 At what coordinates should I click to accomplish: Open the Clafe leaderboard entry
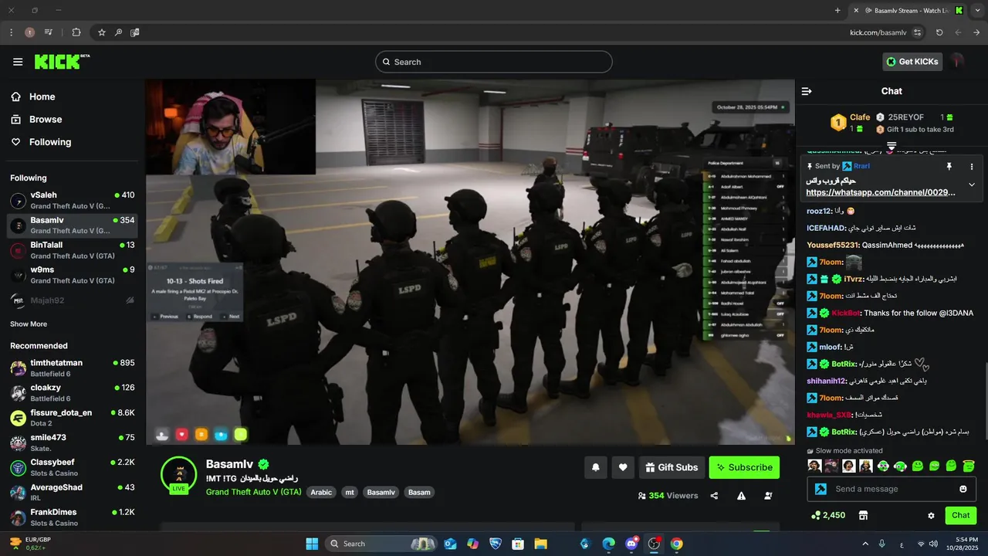(850, 122)
